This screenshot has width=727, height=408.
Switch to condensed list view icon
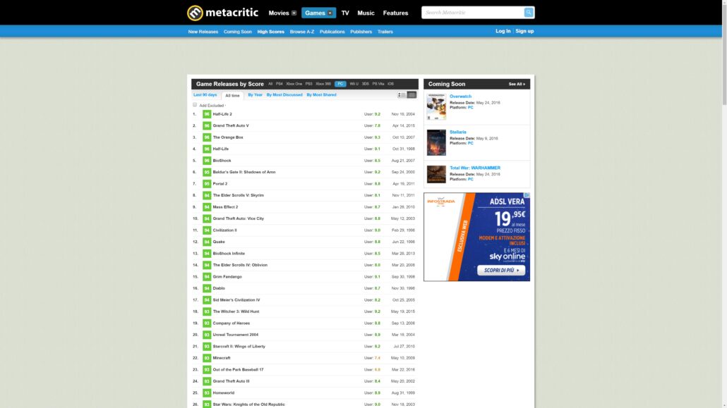[411, 95]
